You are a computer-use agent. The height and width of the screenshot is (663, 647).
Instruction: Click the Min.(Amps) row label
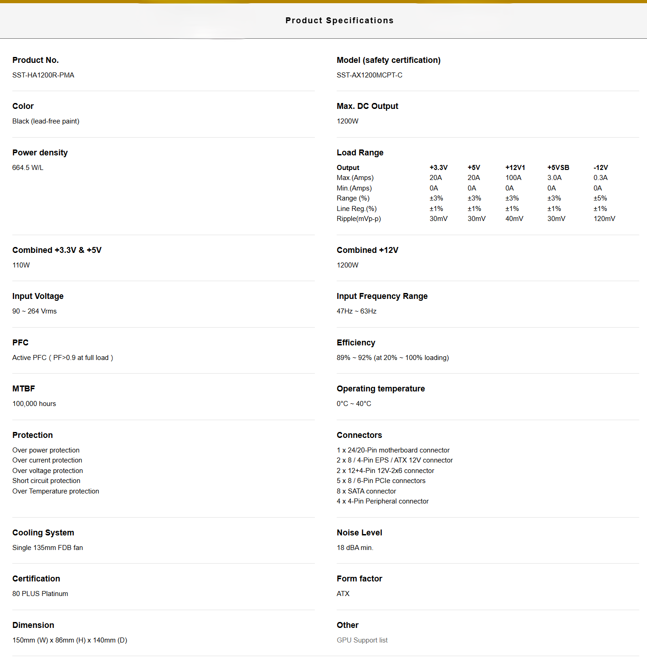click(354, 188)
